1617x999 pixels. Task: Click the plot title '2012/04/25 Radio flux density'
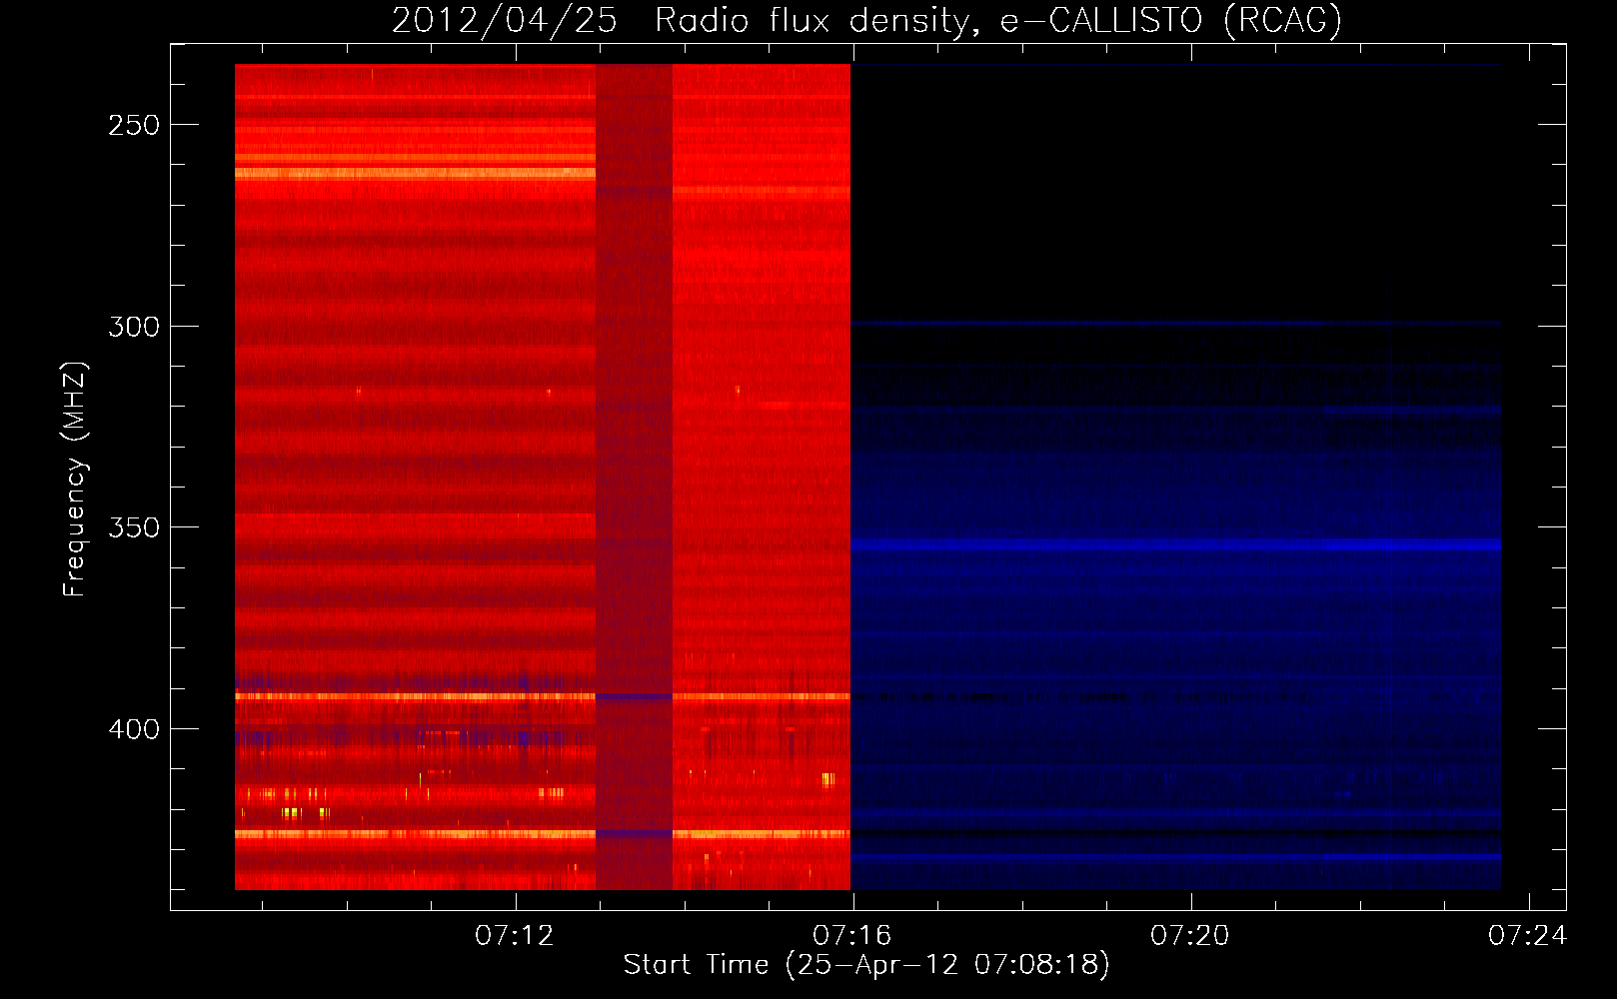pos(866,20)
